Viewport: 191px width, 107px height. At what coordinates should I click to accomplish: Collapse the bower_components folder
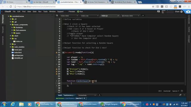coord(10,25)
